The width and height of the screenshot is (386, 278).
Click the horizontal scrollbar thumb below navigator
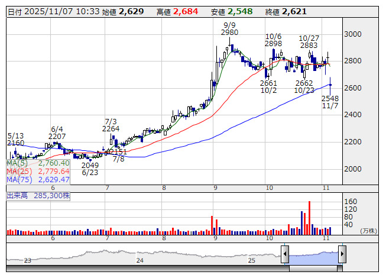point(313,269)
